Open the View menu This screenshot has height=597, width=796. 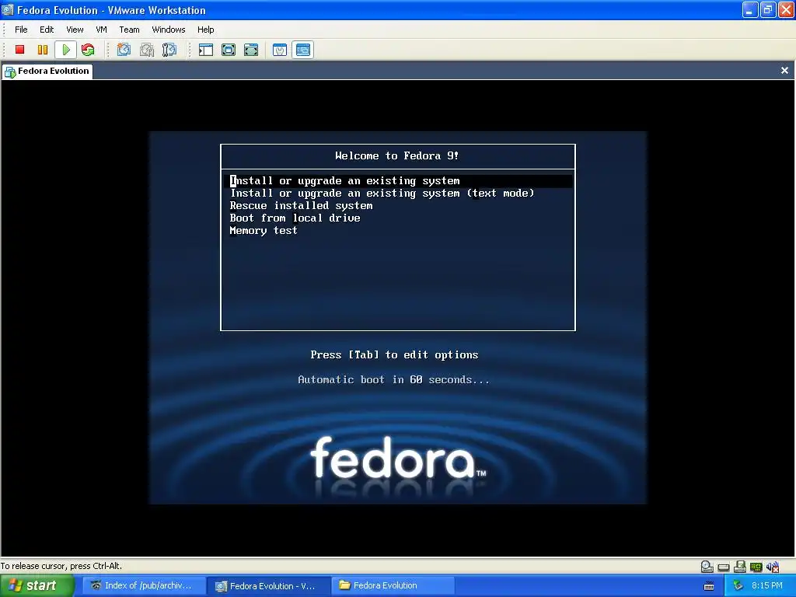(x=75, y=30)
